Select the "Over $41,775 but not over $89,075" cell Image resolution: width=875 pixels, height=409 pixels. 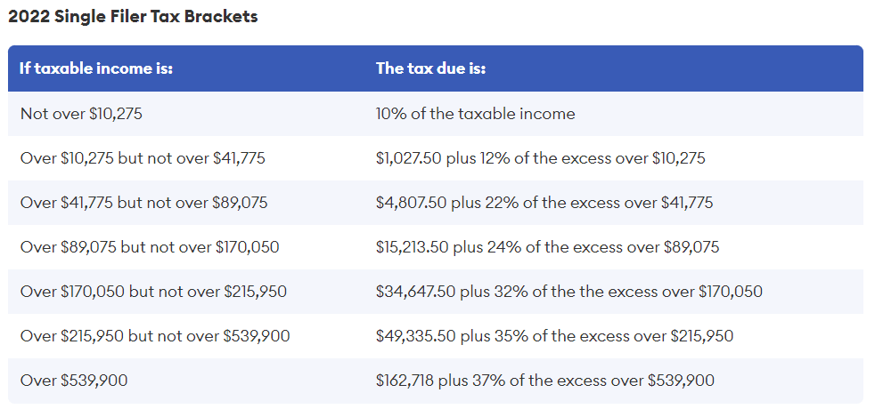click(x=143, y=203)
